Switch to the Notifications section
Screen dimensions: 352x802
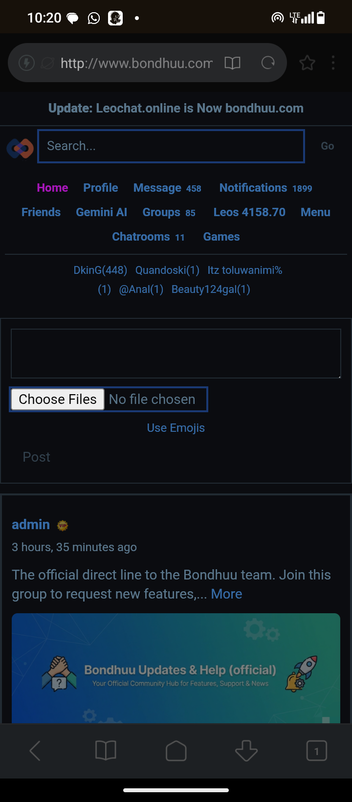(253, 188)
